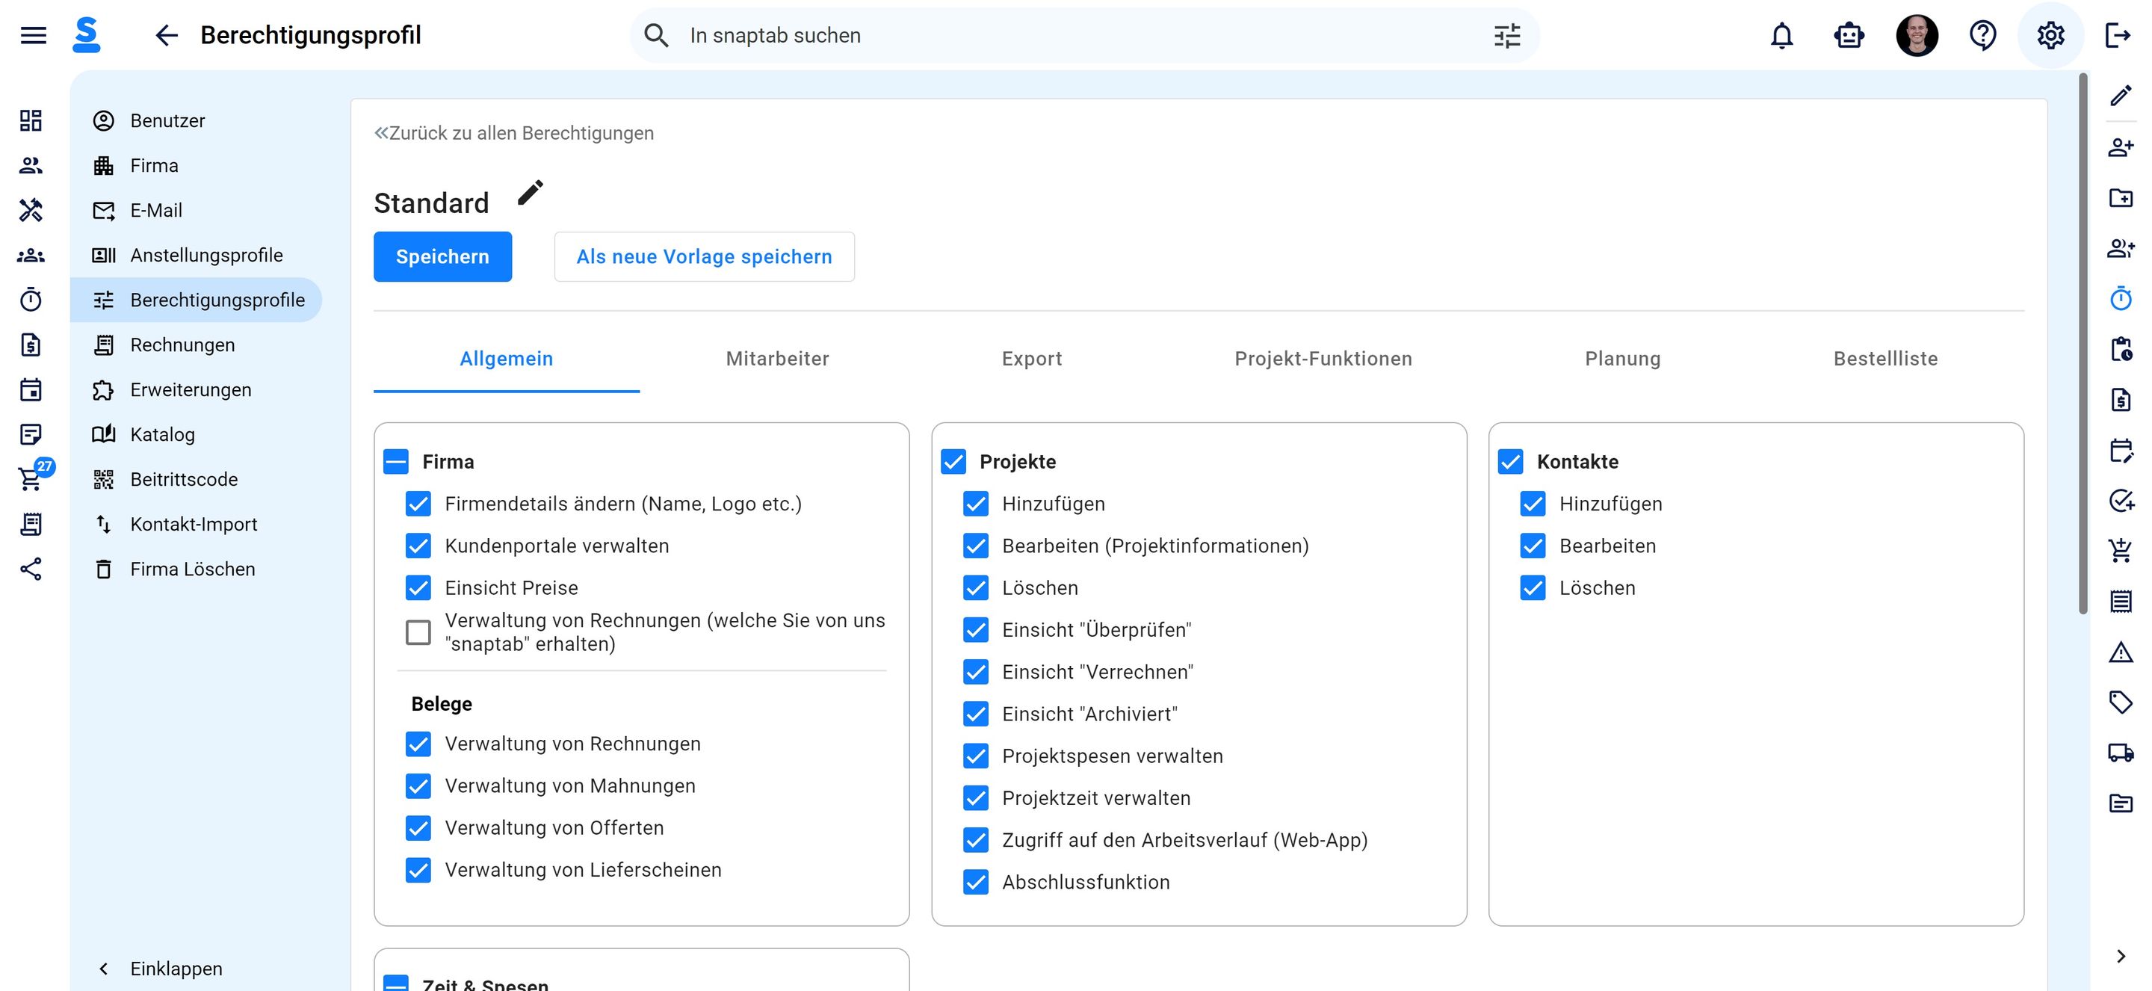2152x991 pixels.
Task: Open Erweiterungen settings entry
Action: coord(197,389)
